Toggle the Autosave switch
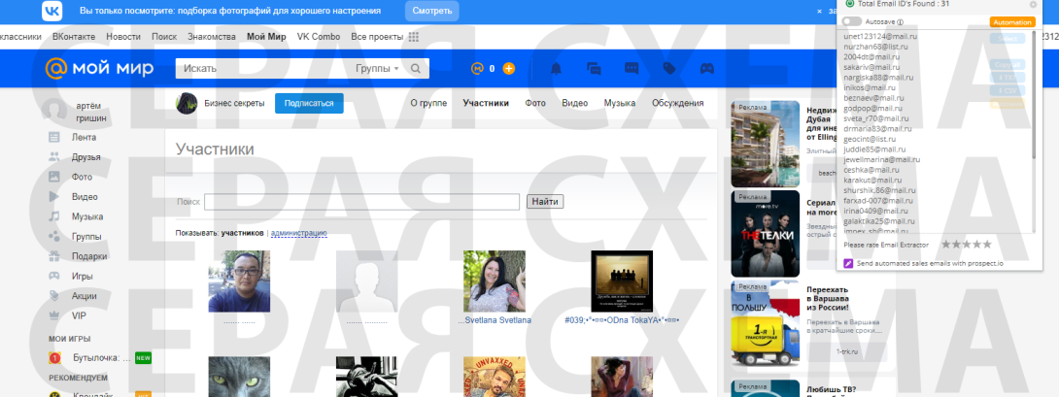The image size is (1059, 397). point(852,21)
